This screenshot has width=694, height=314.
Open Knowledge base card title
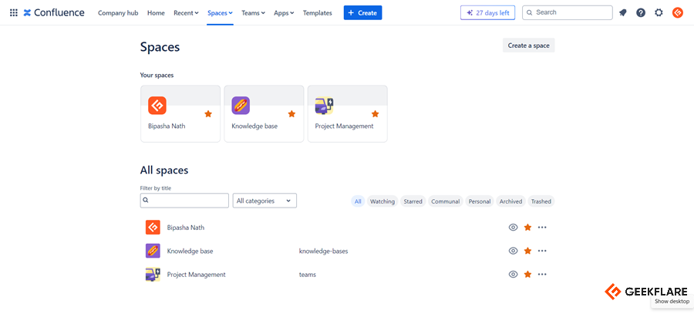pyautogui.click(x=254, y=126)
